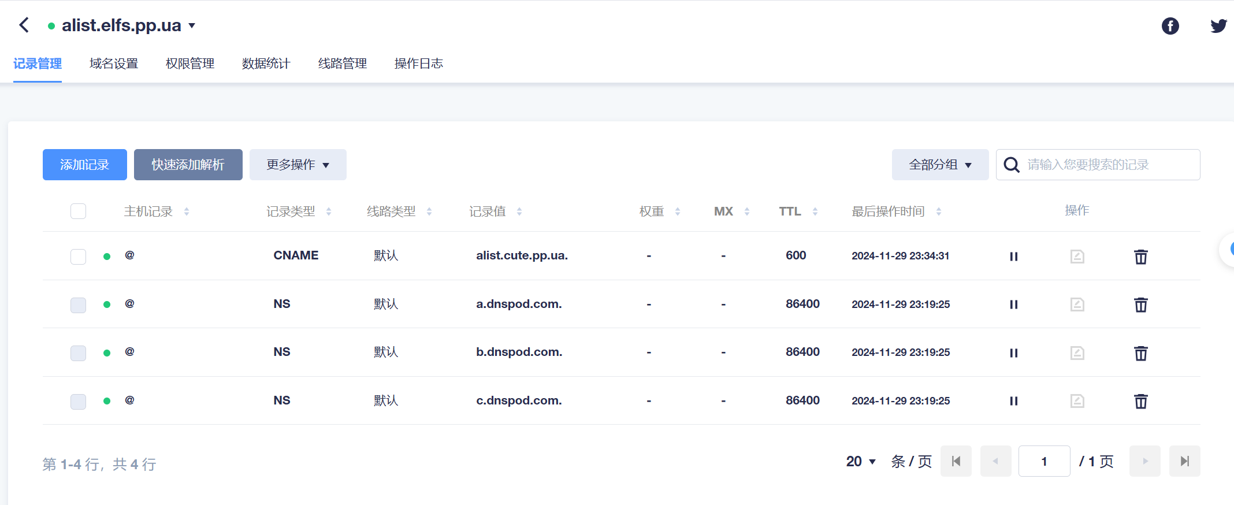Sort by TTL column arrows
This screenshot has width=1234, height=505.
coord(815,212)
